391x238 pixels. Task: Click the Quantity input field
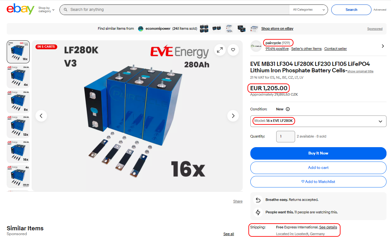click(285, 136)
